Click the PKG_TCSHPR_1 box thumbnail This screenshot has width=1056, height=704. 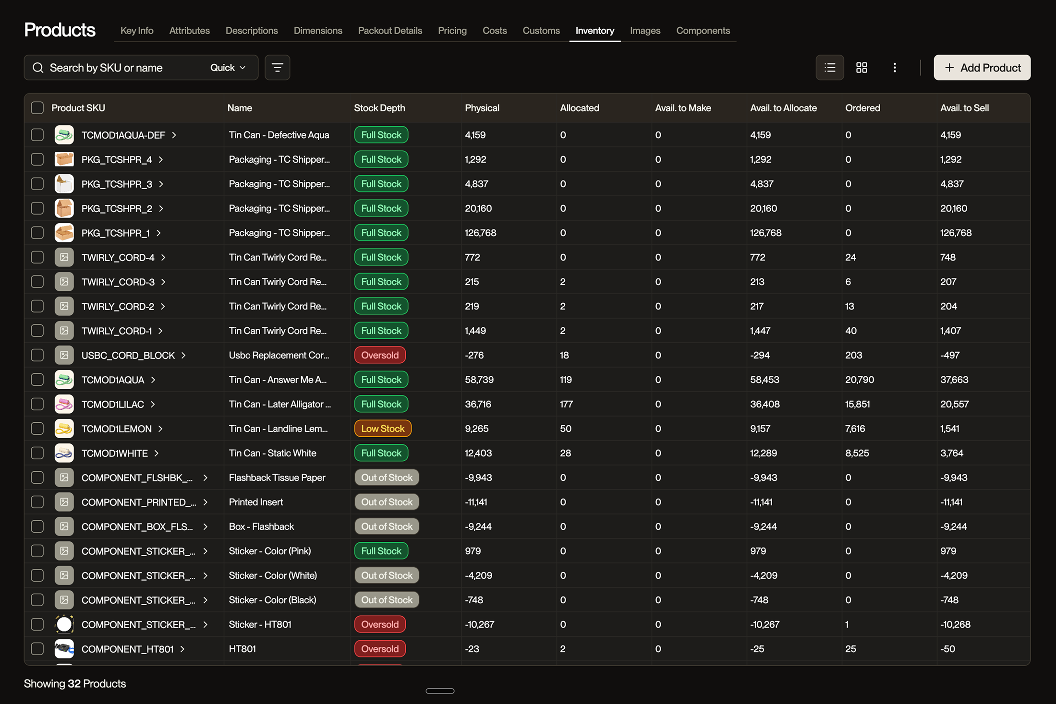64,233
